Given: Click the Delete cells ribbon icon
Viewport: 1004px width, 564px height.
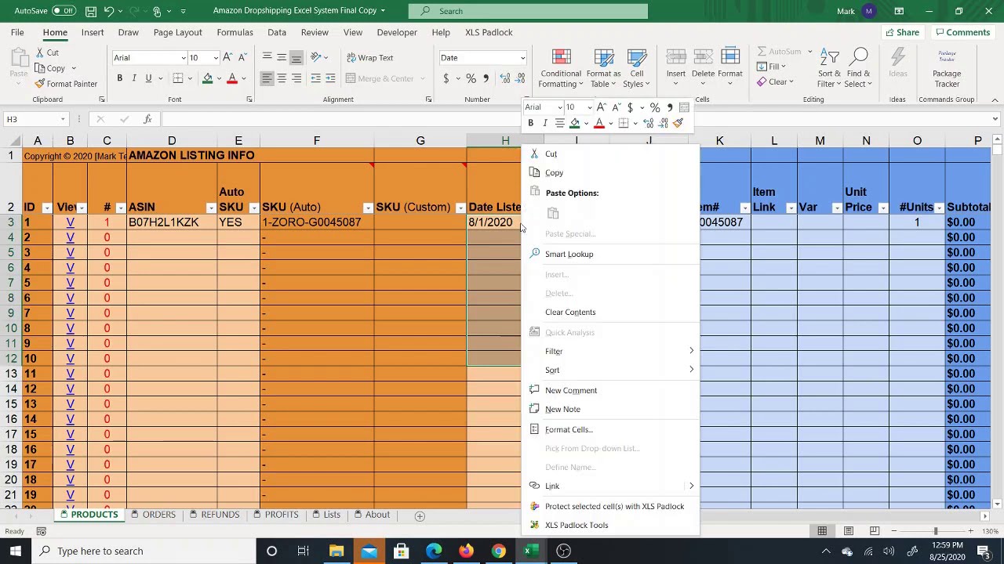Looking at the screenshot, I should pyautogui.click(x=703, y=63).
